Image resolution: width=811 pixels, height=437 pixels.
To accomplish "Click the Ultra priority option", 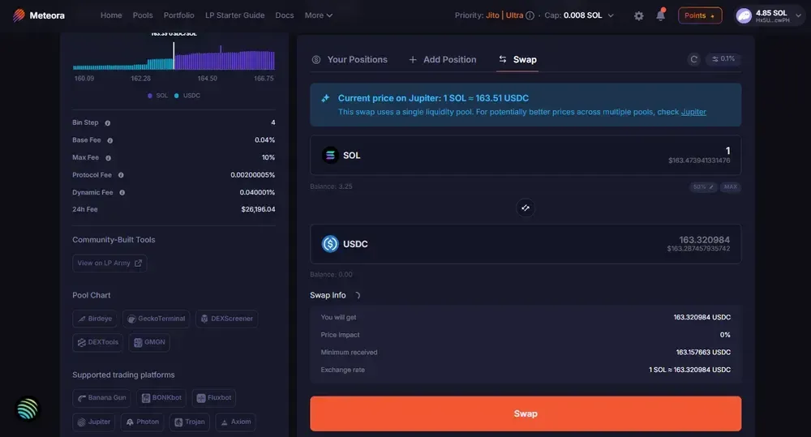I will [514, 15].
